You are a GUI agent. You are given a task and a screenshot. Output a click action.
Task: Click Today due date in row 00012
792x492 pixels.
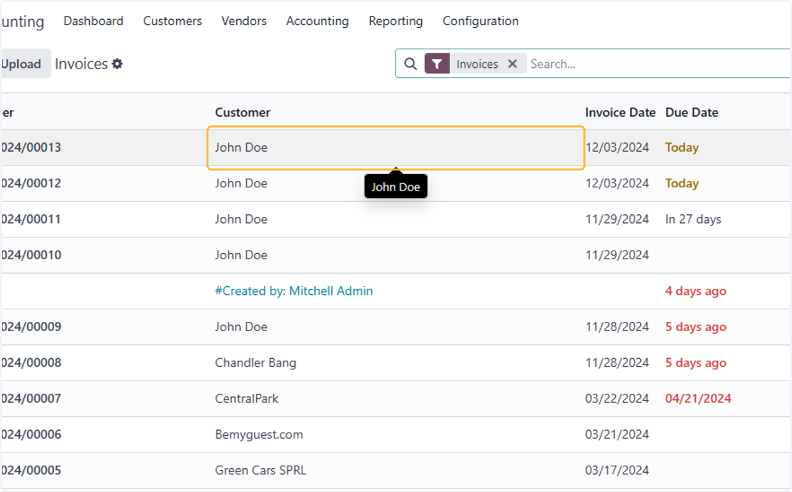click(682, 183)
